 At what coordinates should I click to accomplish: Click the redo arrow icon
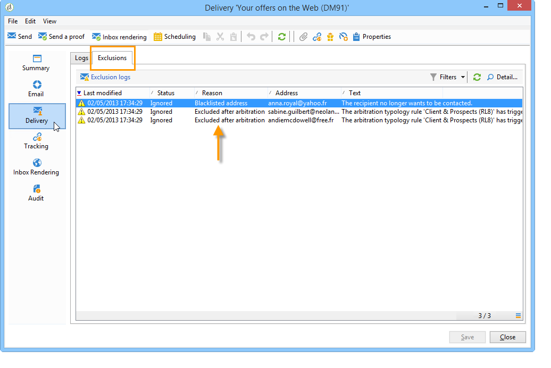click(264, 37)
